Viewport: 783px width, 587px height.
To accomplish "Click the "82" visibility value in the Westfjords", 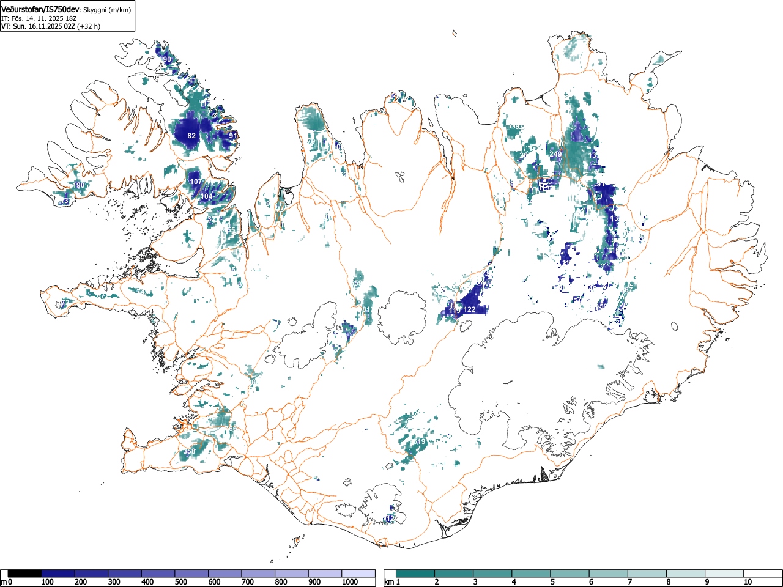I will [x=191, y=136].
